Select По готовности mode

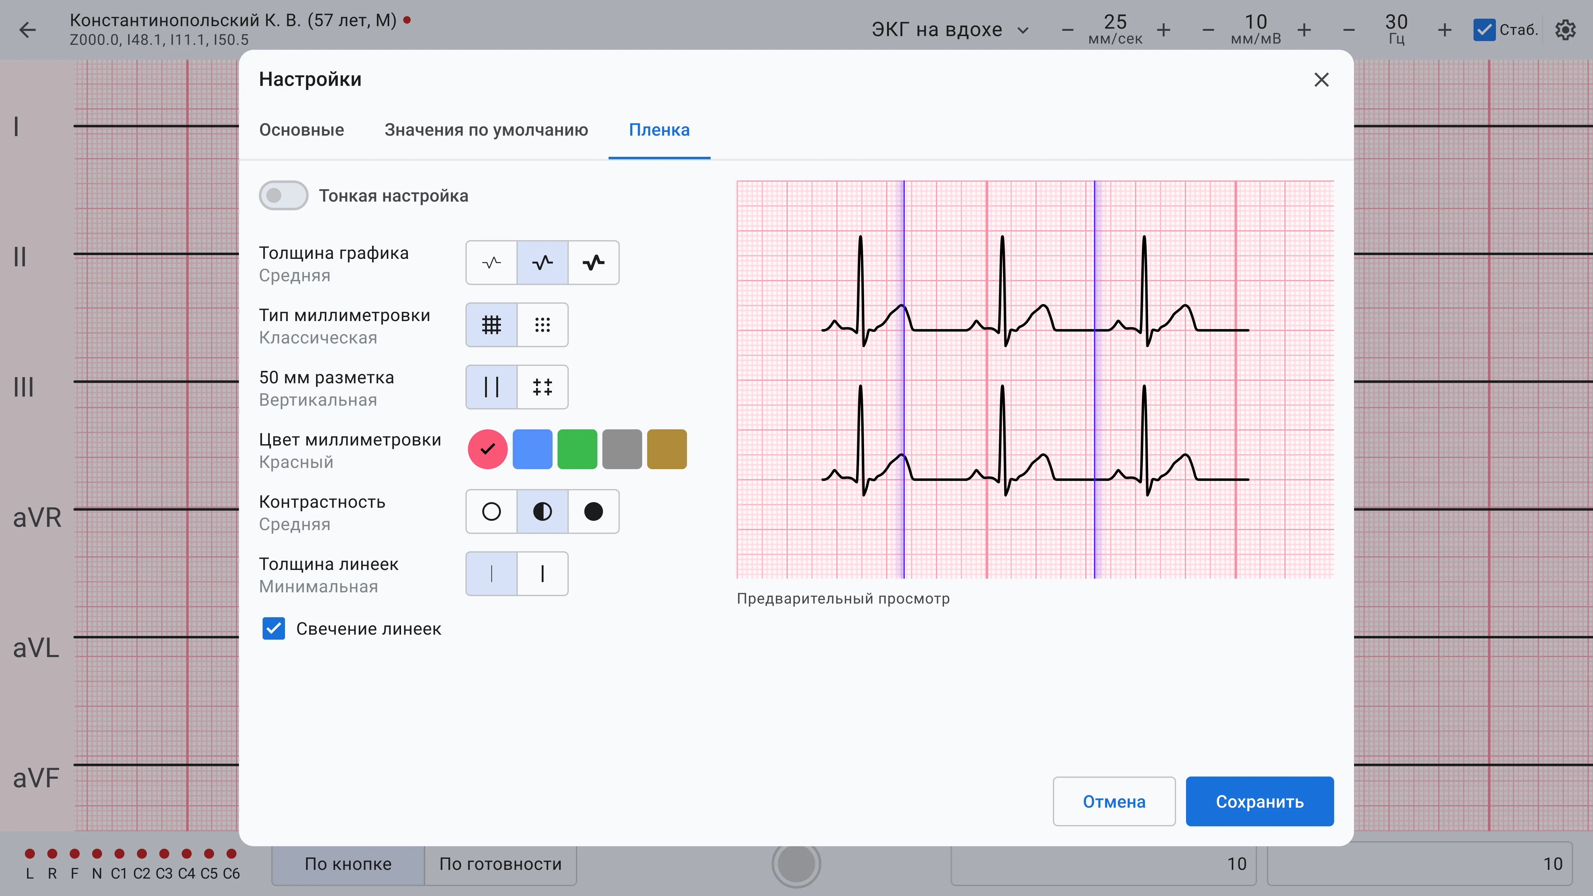tap(500, 864)
